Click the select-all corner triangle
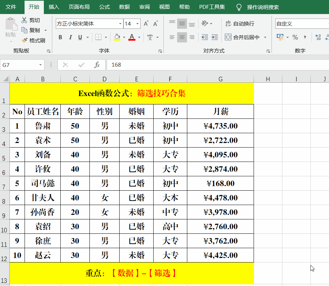This screenshot has width=329, height=286. [x=6, y=79]
